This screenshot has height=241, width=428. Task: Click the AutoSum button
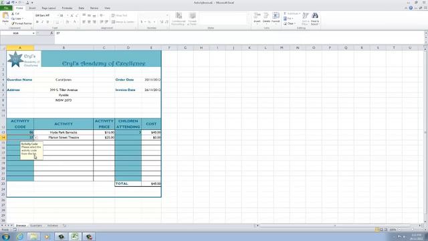(292, 13)
